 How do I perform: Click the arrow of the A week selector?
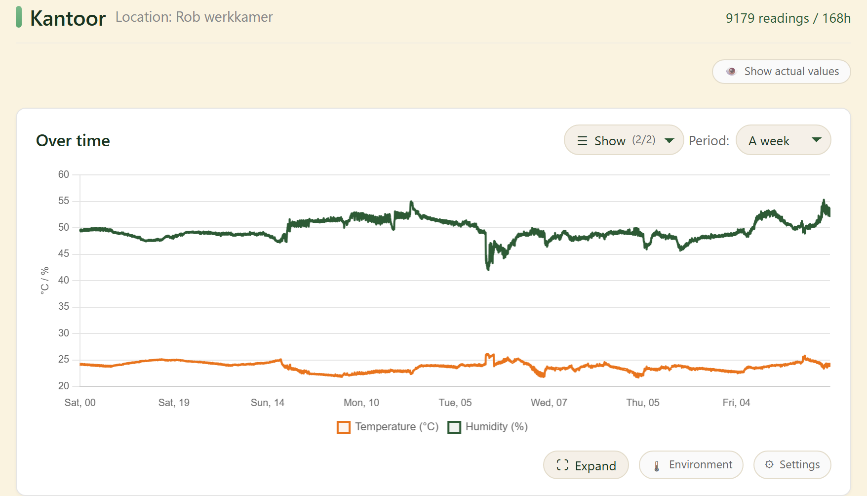pyautogui.click(x=817, y=140)
